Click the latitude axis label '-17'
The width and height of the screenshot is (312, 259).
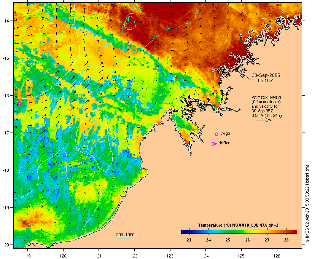click(5, 133)
